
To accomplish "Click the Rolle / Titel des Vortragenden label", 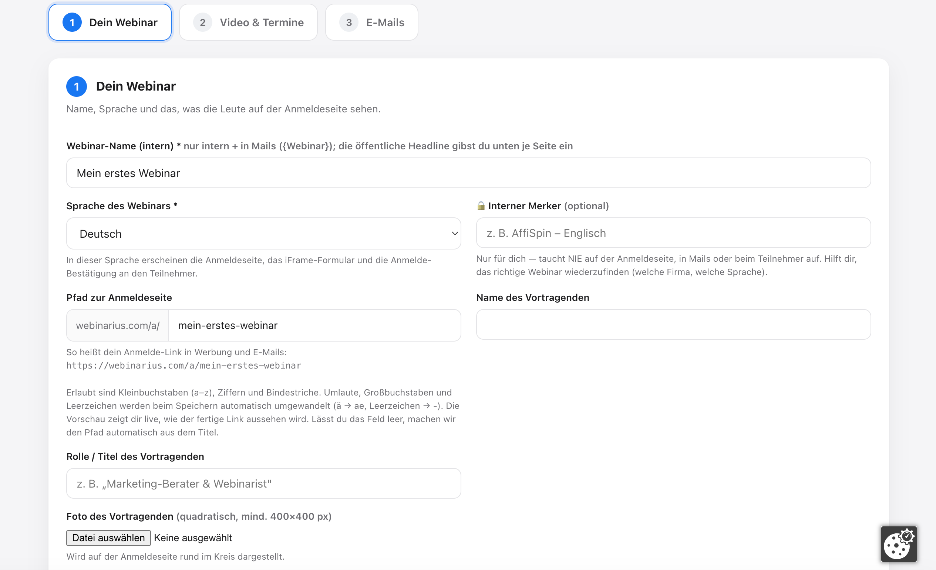I will click(135, 457).
